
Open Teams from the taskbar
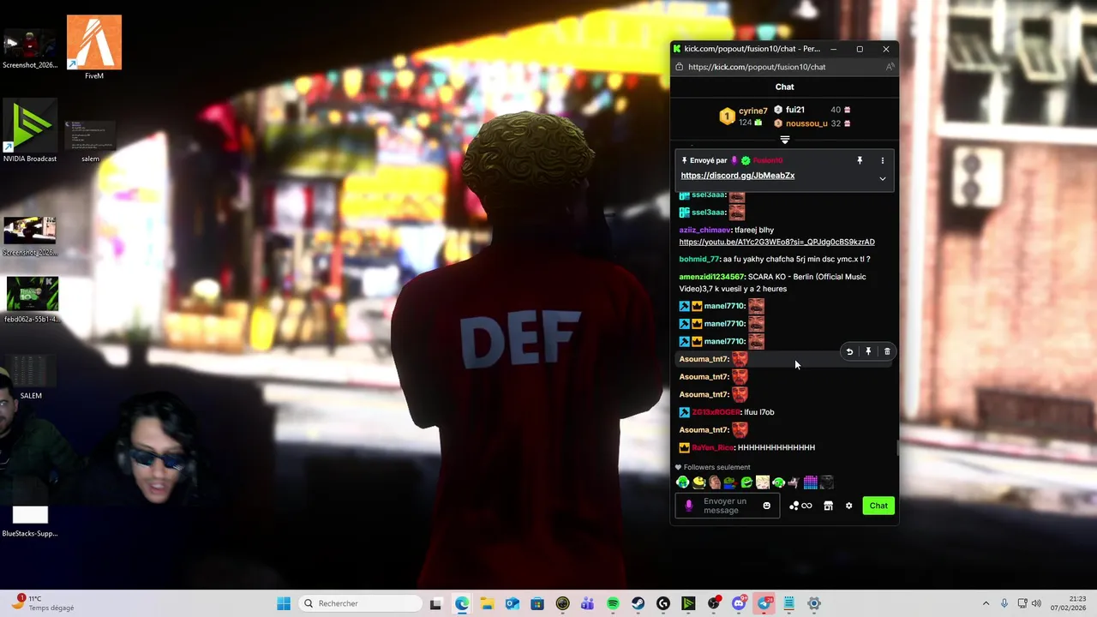click(587, 603)
